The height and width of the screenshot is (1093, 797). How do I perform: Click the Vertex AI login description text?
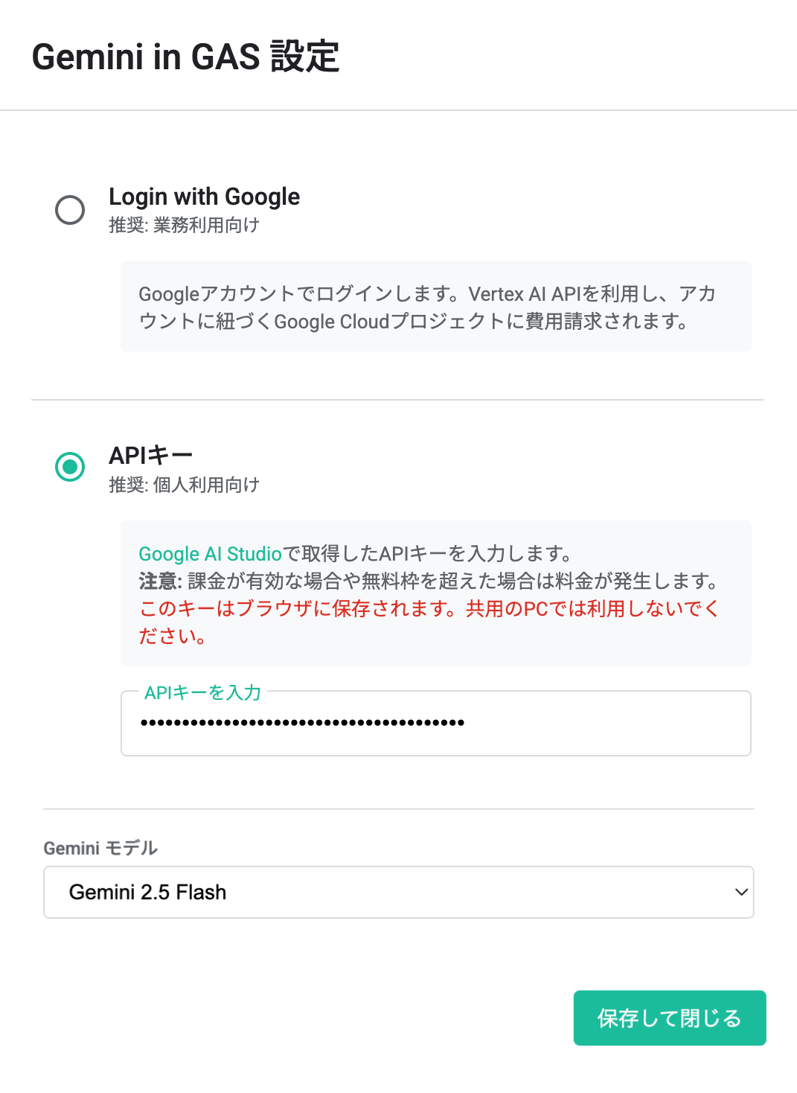click(427, 294)
